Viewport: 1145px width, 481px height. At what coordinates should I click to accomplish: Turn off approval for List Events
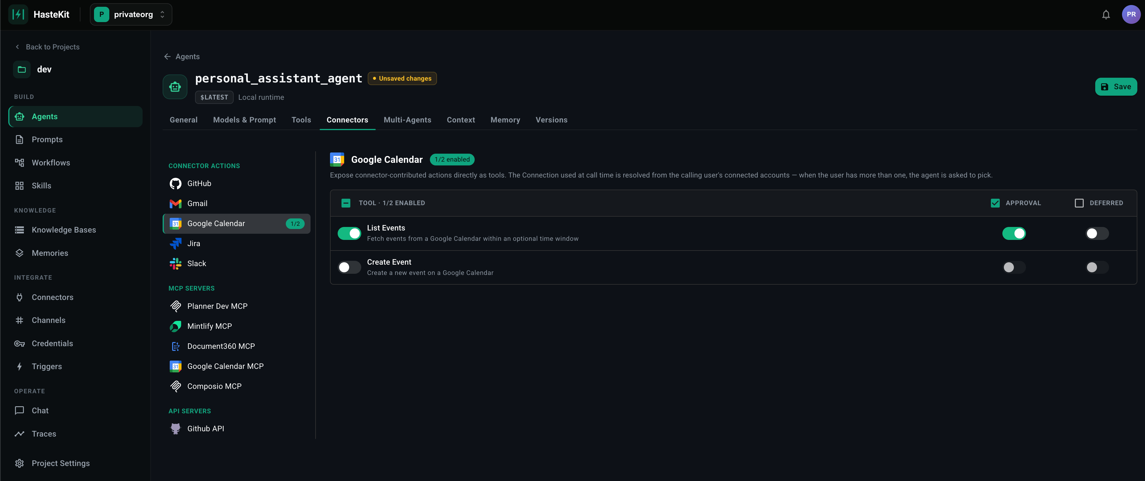1013,233
